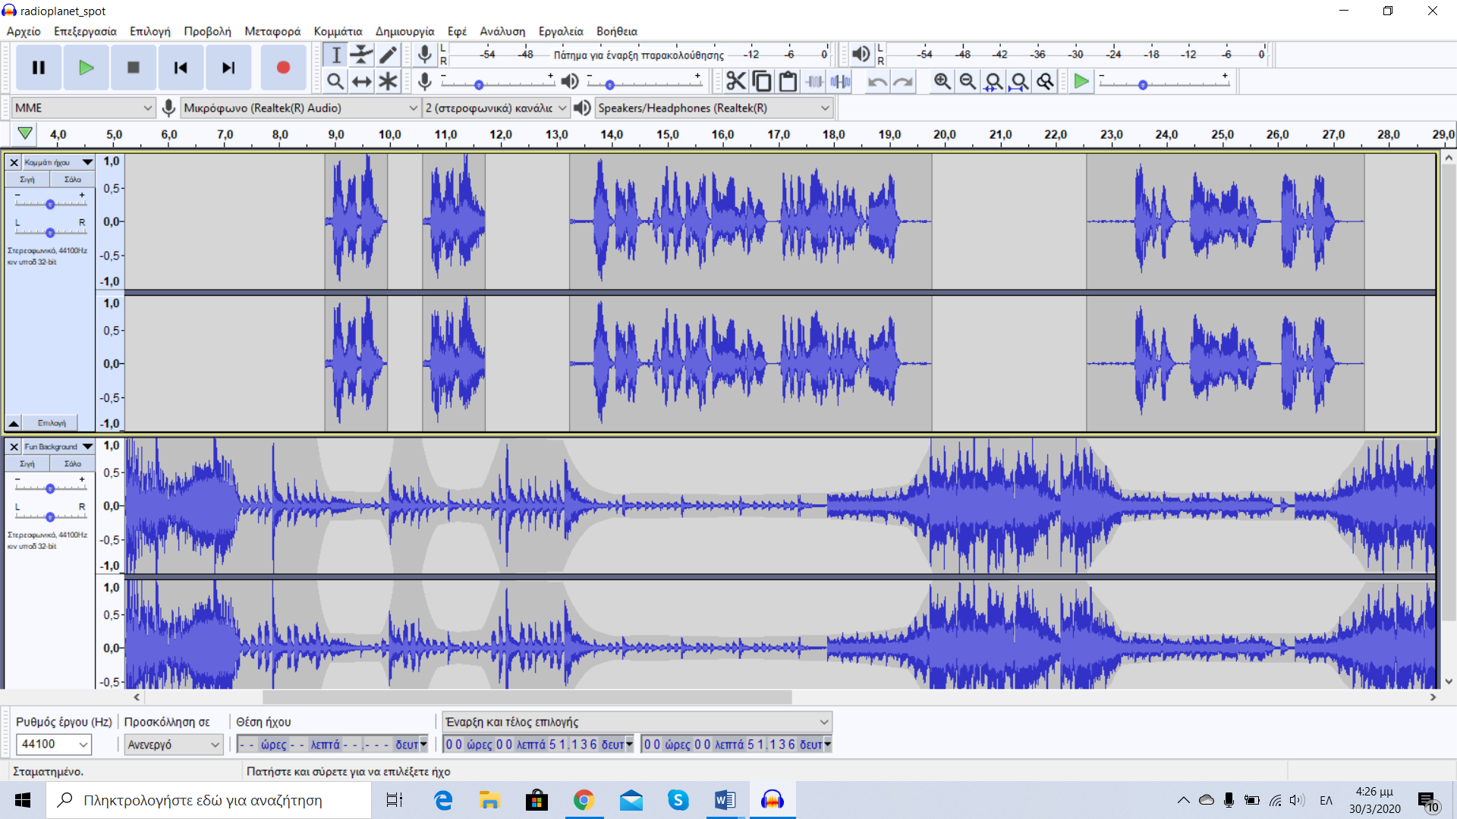Start playback with the green Play button
This screenshot has height=819, width=1457.
click(x=87, y=67)
